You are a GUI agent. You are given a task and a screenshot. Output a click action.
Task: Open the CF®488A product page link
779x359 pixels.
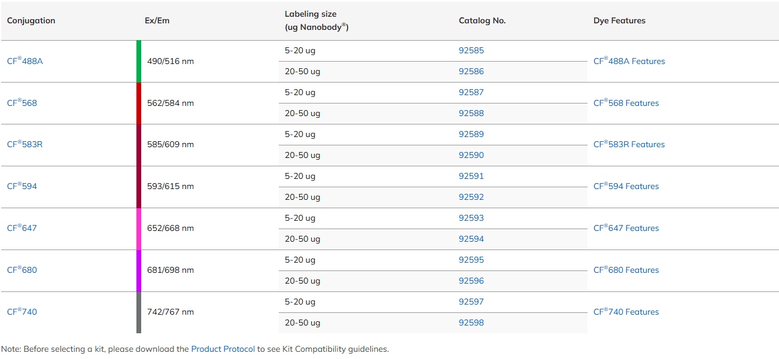pos(25,60)
